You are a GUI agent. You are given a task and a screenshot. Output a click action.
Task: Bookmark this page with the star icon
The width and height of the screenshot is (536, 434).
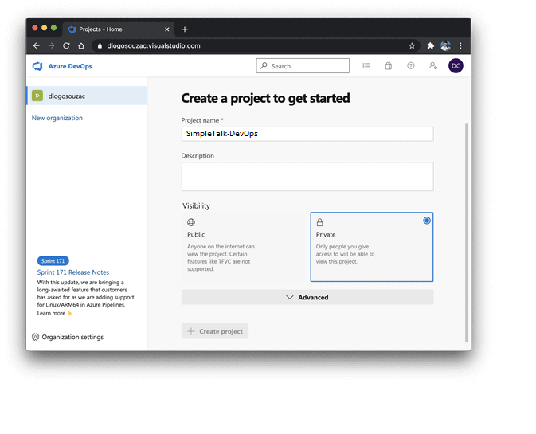412,45
